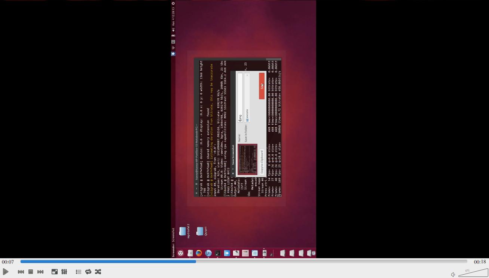Toggle shuffle random playback
The image size is (489, 278).
click(98, 272)
